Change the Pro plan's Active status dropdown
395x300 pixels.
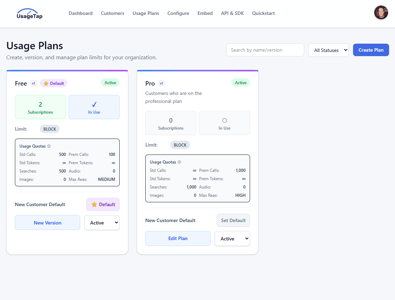[232, 238]
